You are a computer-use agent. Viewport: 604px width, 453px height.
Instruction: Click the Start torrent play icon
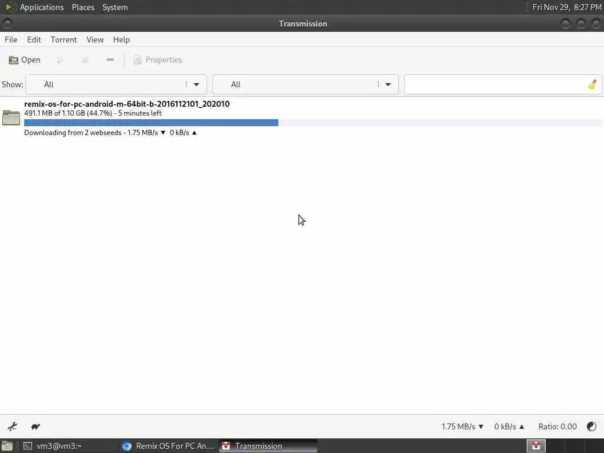(x=60, y=60)
